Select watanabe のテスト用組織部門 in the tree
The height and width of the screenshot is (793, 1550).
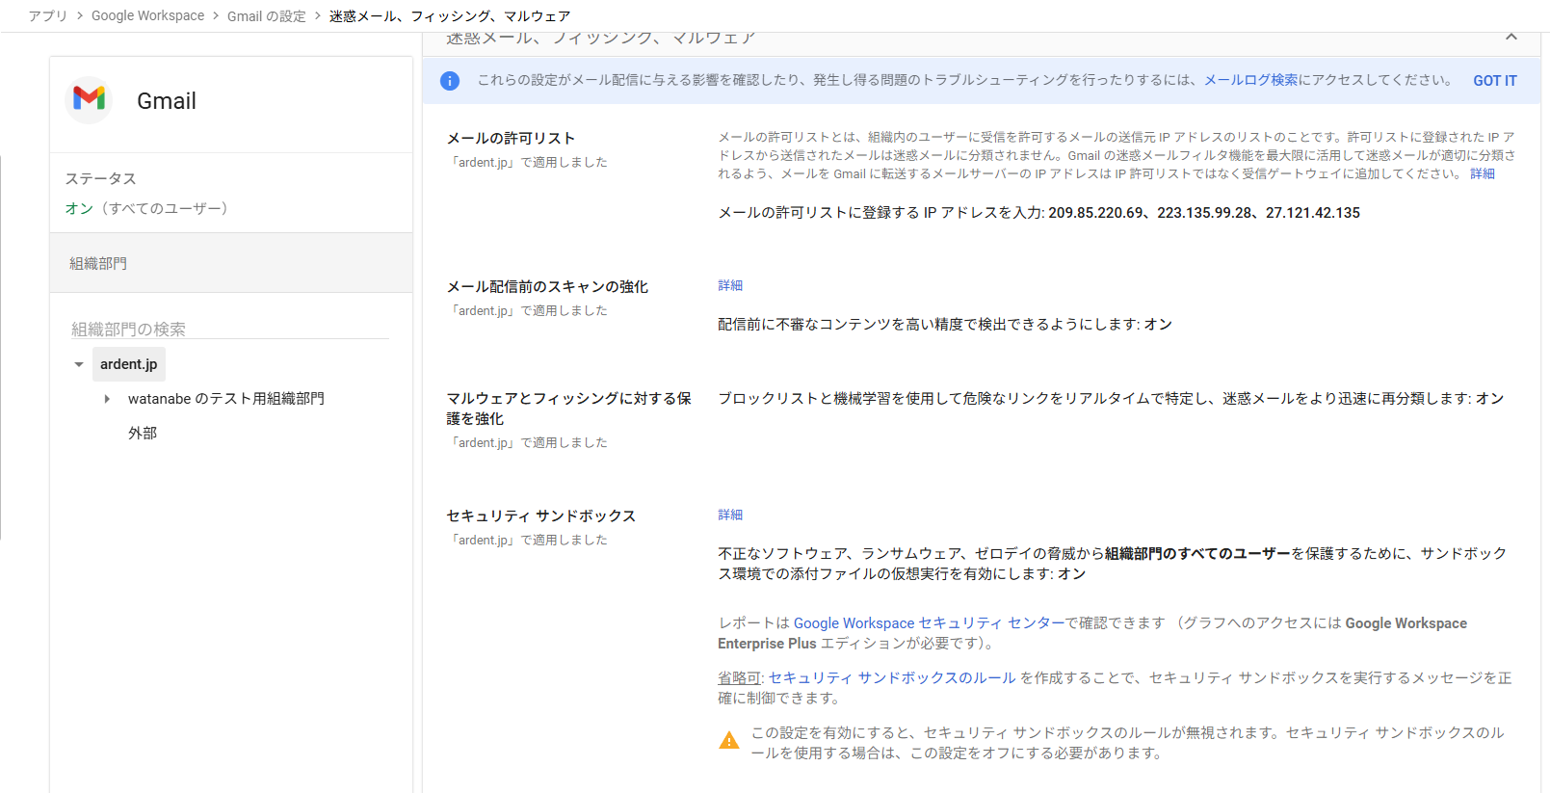pyautogui.click(x=226, y=399)
